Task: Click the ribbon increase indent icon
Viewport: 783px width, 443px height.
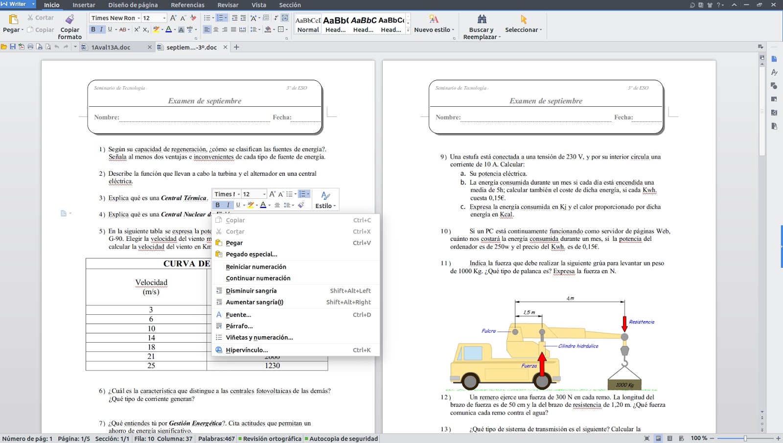Action: 243,18
